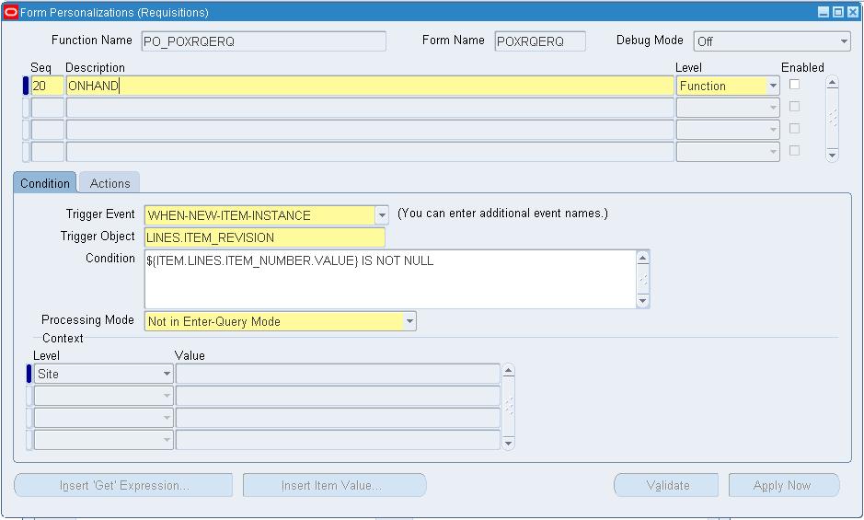This screenshot has width=864, height=520.
Task: Click the Context list scroll-down arrow
Action: click(509, 443)
